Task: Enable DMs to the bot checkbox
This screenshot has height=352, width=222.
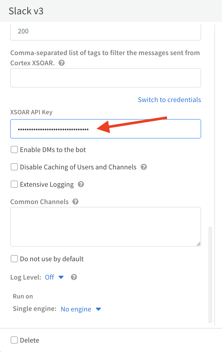Action: [x=14, y=149]
